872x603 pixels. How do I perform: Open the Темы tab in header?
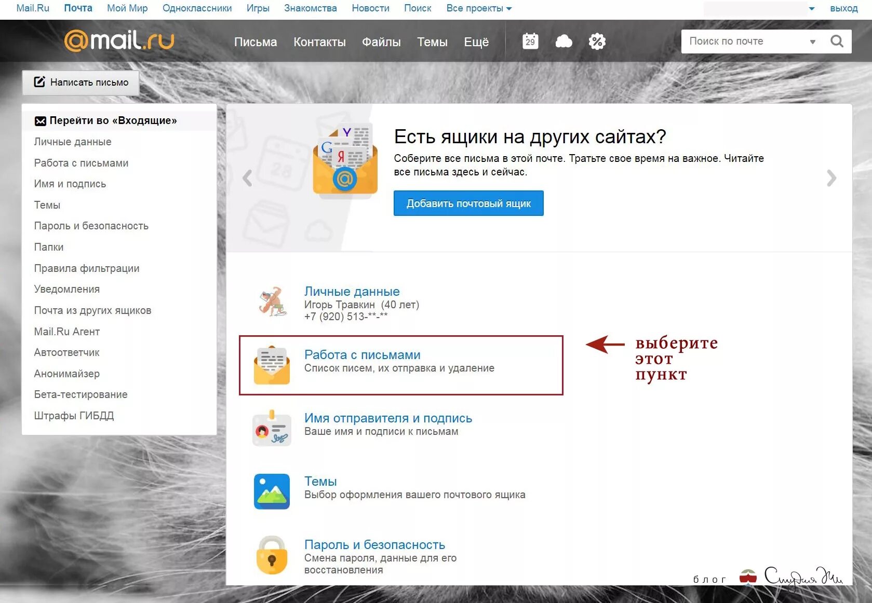pos(432,42)
